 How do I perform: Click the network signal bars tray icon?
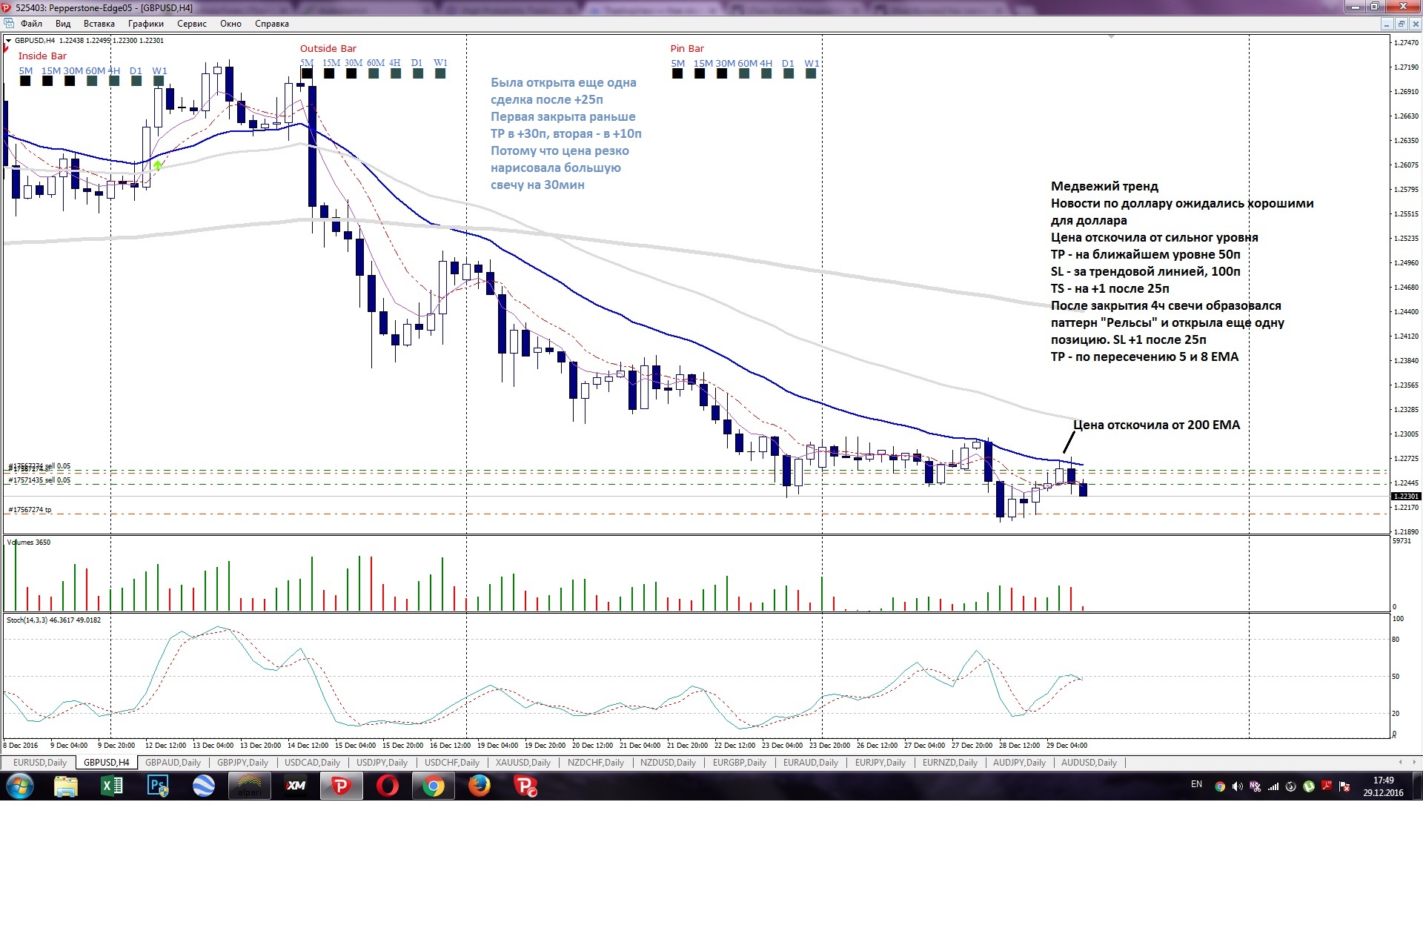[1273, 786]
